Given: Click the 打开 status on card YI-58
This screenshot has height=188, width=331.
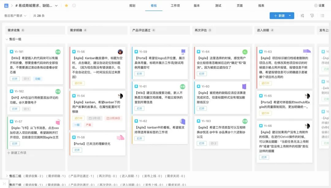Looking at the screenshot, I should 77,150.
